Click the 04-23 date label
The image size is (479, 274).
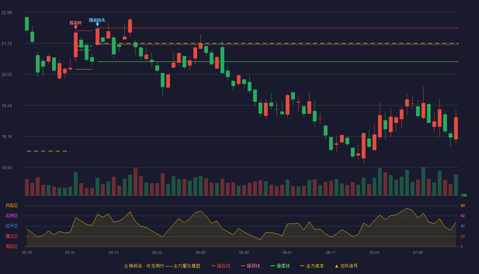coord(157,252)
